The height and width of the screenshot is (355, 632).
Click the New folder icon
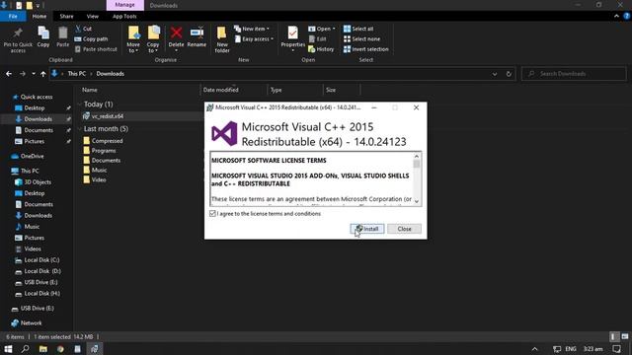click(221, 34)
